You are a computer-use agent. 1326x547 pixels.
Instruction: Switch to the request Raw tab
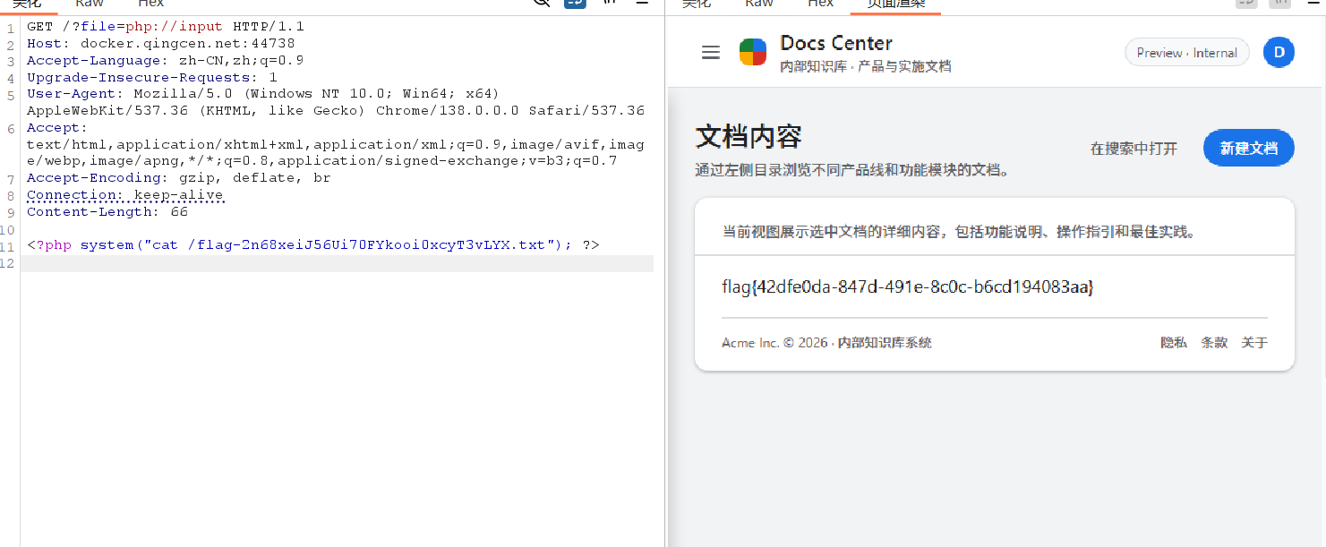pyautogui.click(x=90, y=4)
